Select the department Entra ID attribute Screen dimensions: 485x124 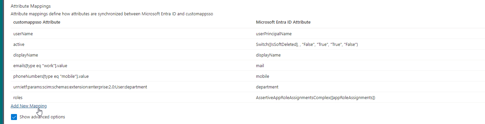[267, 87]
